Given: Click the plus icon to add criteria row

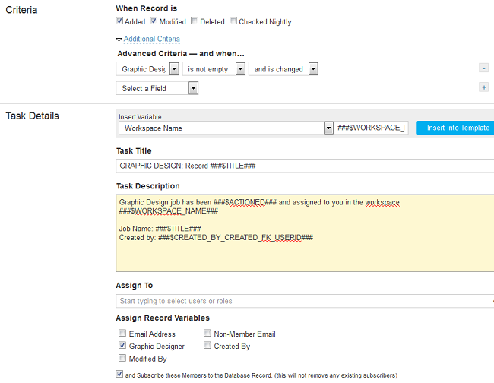Looking at the screenshot, I should point(483,88).
